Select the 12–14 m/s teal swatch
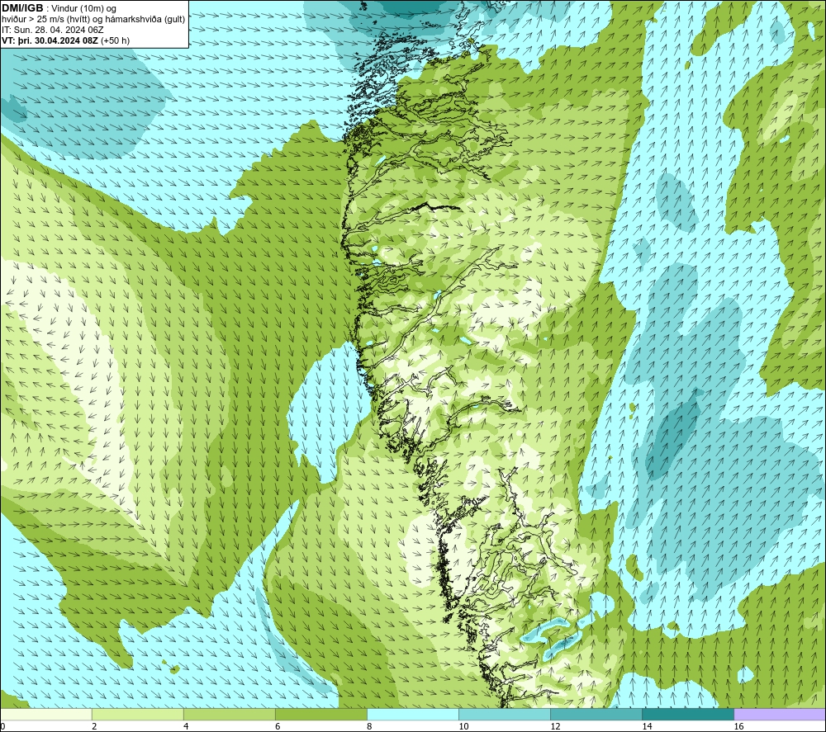Image resolution: width=826 pixels, height=732 pixels. [x=596, y=715]
